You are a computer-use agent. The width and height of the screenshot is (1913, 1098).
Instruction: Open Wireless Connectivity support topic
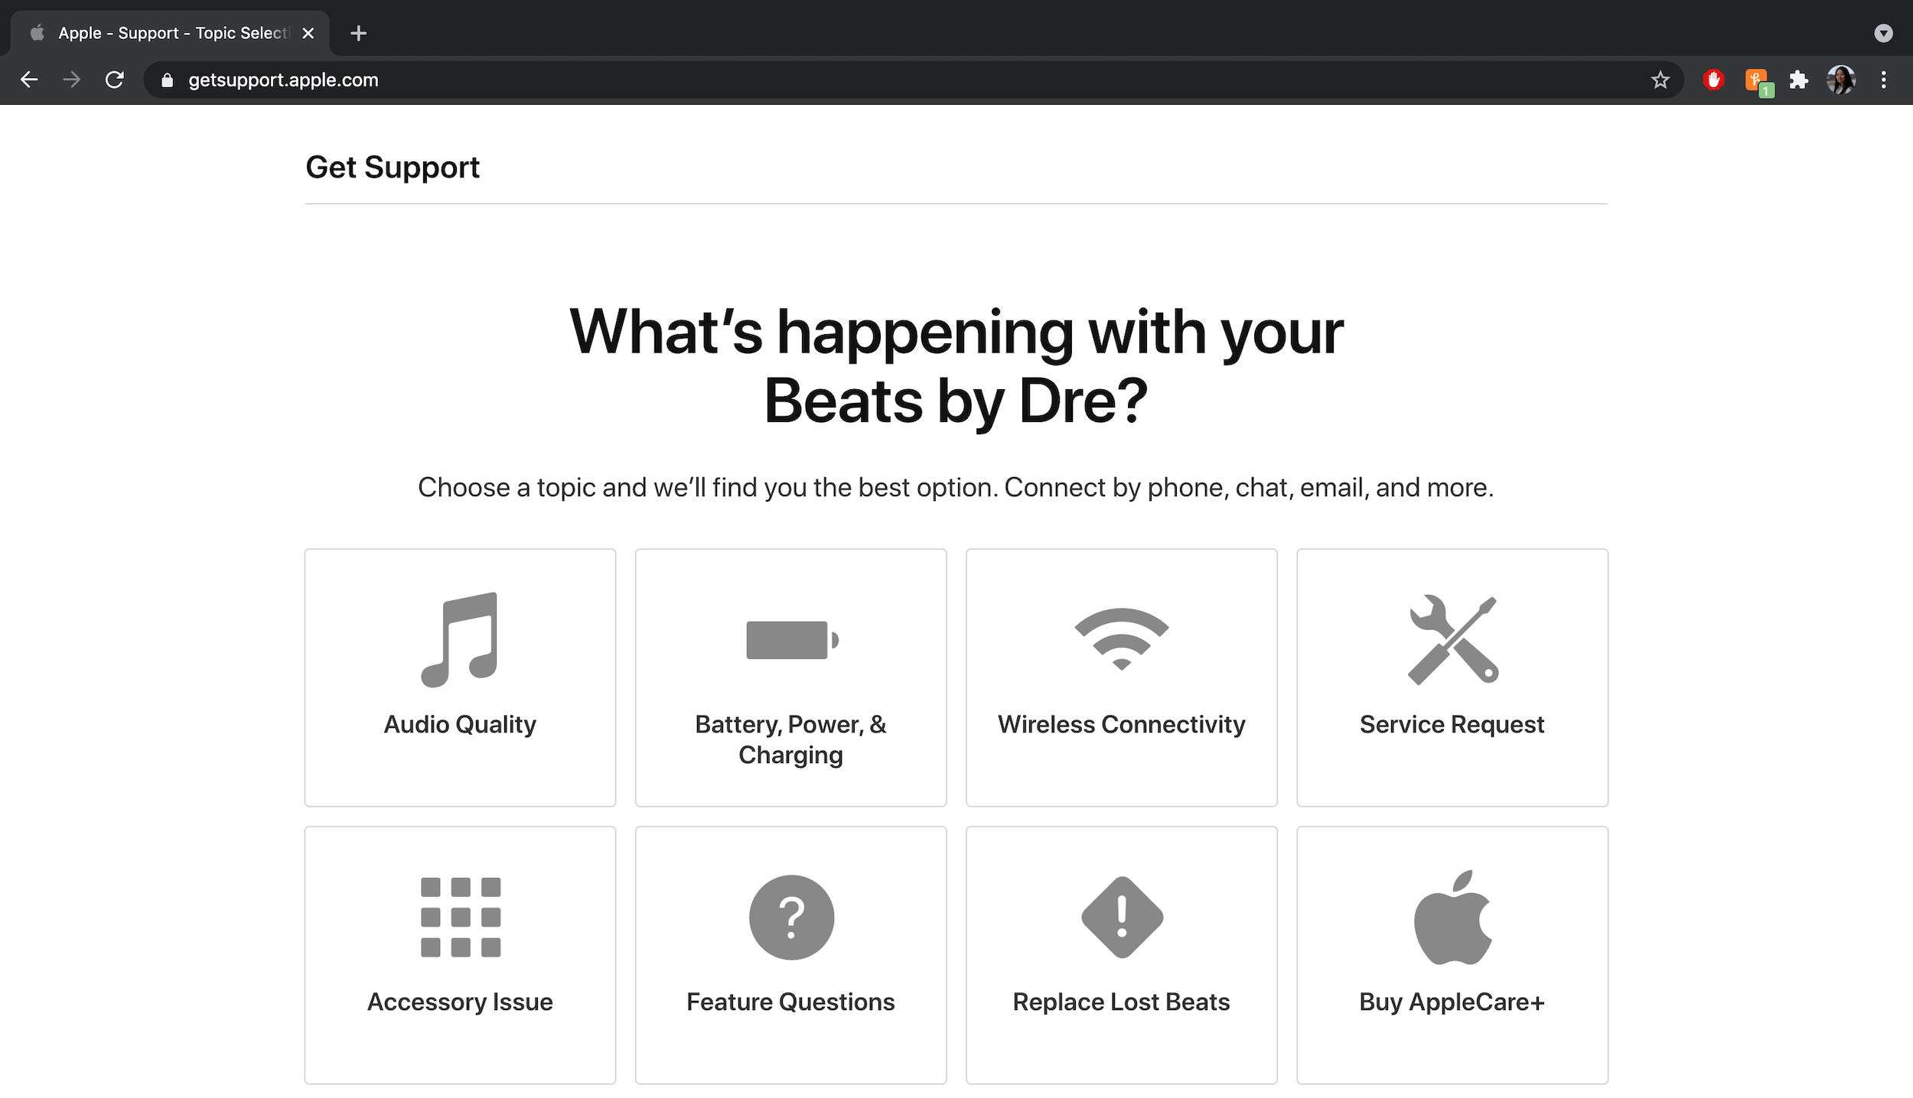[1121, 677]
